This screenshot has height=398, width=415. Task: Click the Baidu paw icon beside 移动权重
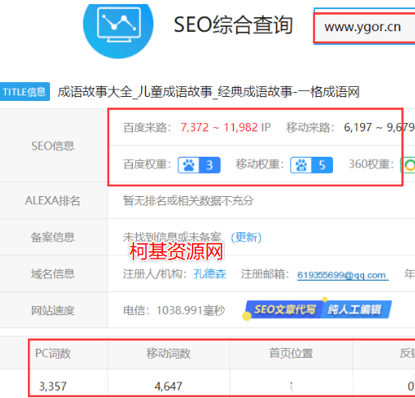coord(301,165)
